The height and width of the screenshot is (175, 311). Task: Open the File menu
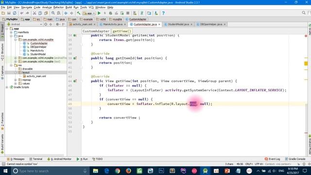(x=3, y=7)
